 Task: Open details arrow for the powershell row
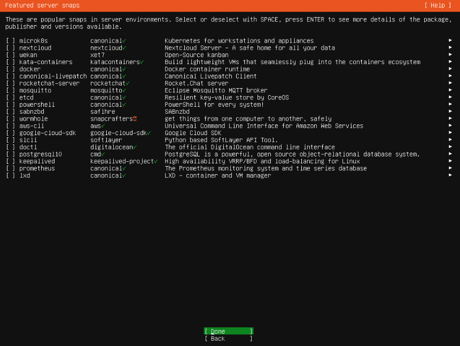[450, 105]
